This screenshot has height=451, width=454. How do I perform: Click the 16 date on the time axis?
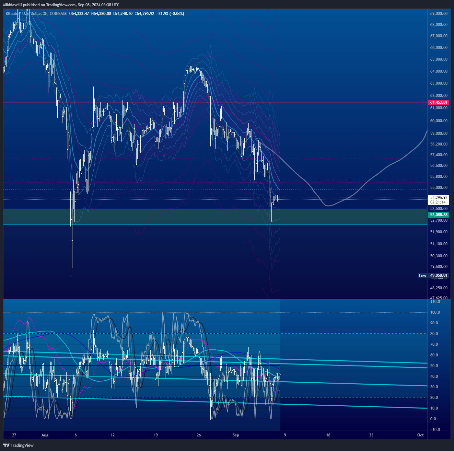(x=328, y=435)
